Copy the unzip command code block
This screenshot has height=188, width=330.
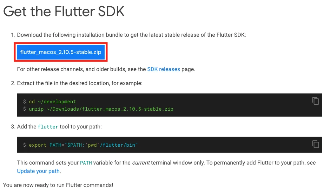coord(316,101)
